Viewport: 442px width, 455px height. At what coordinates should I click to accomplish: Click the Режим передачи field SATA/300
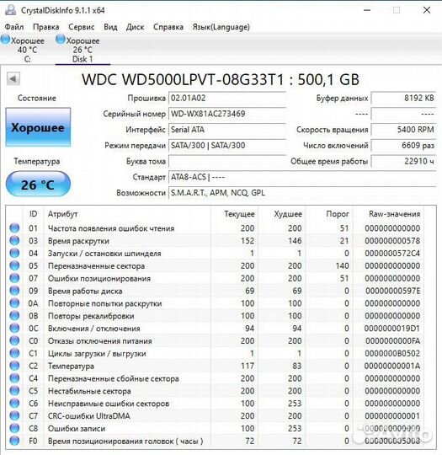tap(227, 145)
